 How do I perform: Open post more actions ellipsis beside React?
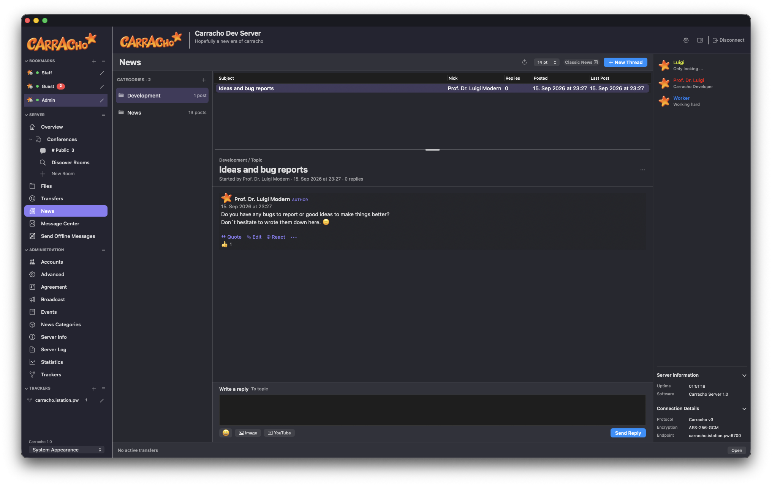pos(294,237)
